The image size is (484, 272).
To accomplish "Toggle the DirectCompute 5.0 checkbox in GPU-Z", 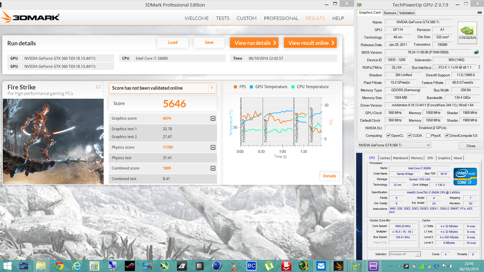I will [x=447, y=135].
